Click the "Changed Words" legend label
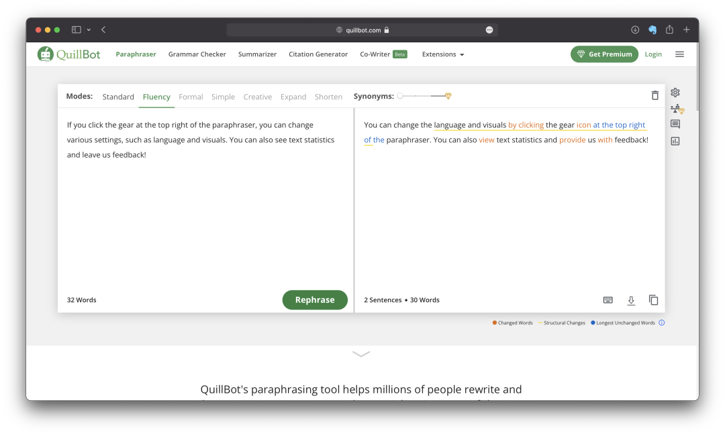The height and width of the screenshot is (435, 725). tap(515, 323)
